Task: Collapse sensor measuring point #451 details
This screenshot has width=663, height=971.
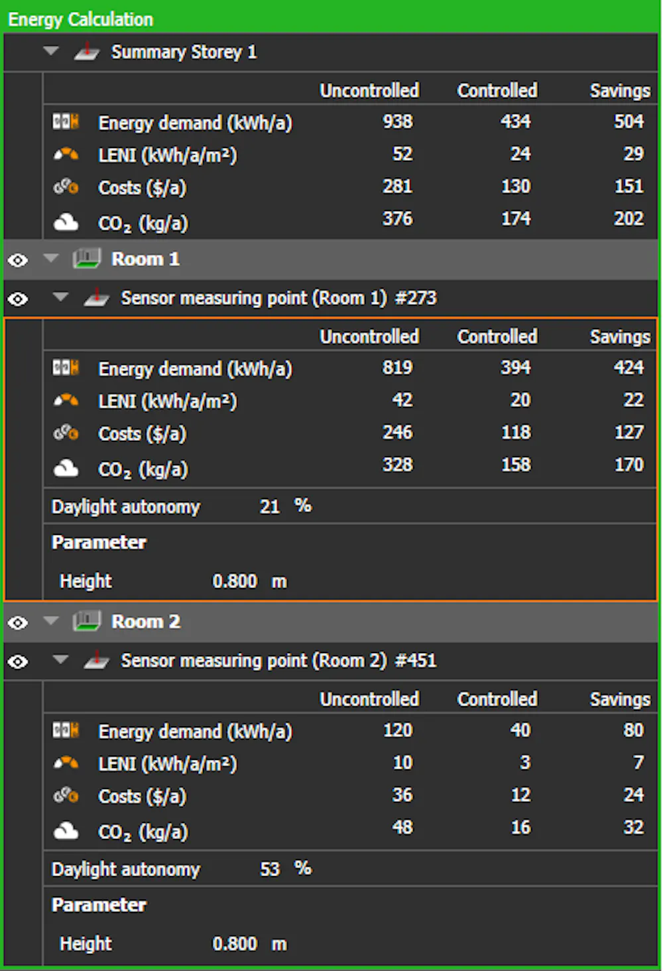Action: [61, 660]
